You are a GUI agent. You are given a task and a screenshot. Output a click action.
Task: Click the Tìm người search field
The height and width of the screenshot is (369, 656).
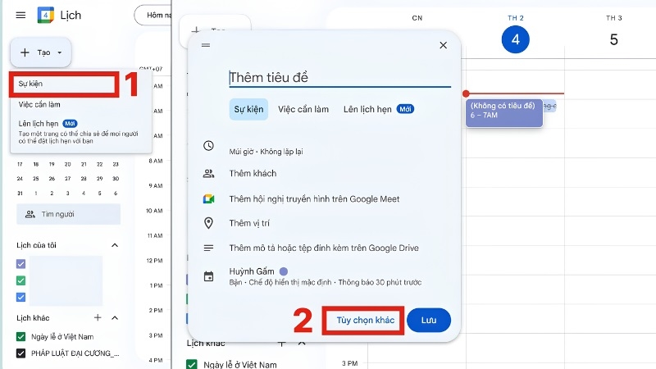click(x=69, y=214)
